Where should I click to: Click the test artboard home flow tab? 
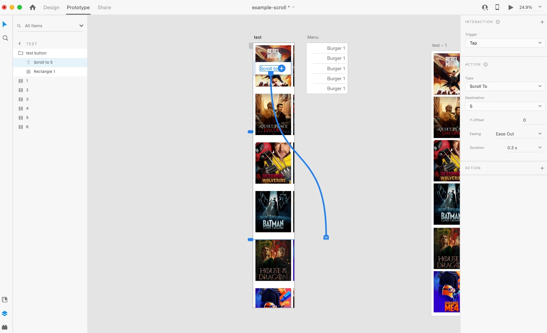[x=251, y=46]
